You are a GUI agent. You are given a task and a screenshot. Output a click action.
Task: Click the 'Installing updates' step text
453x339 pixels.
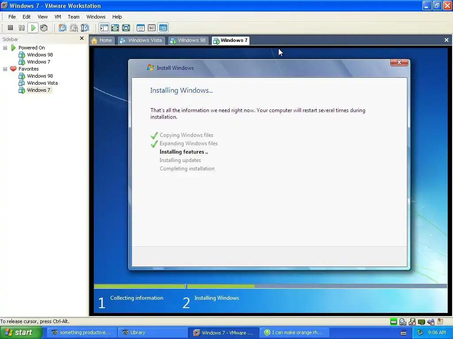(180, 160)
